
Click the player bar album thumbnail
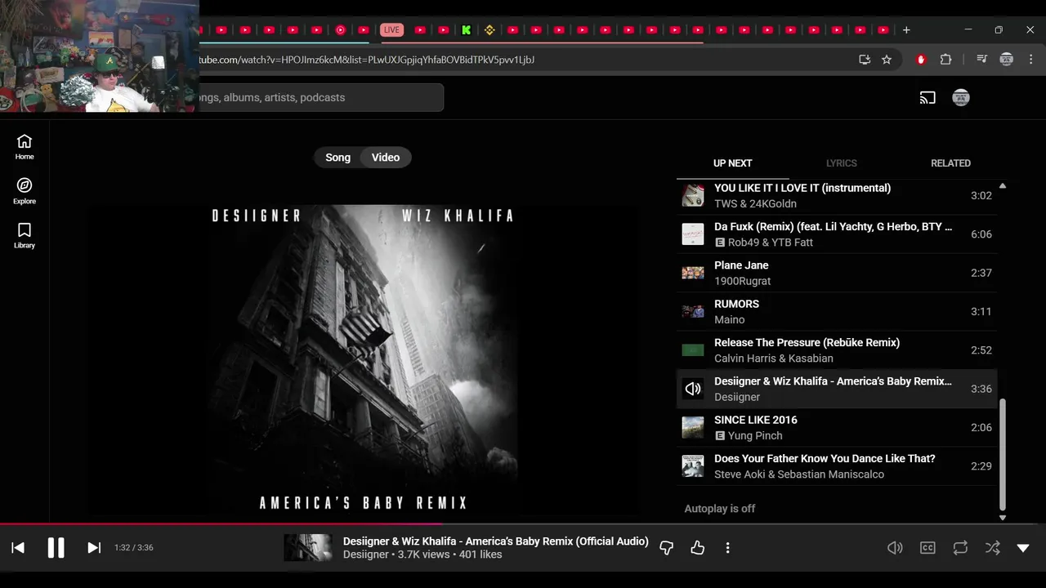308,548
